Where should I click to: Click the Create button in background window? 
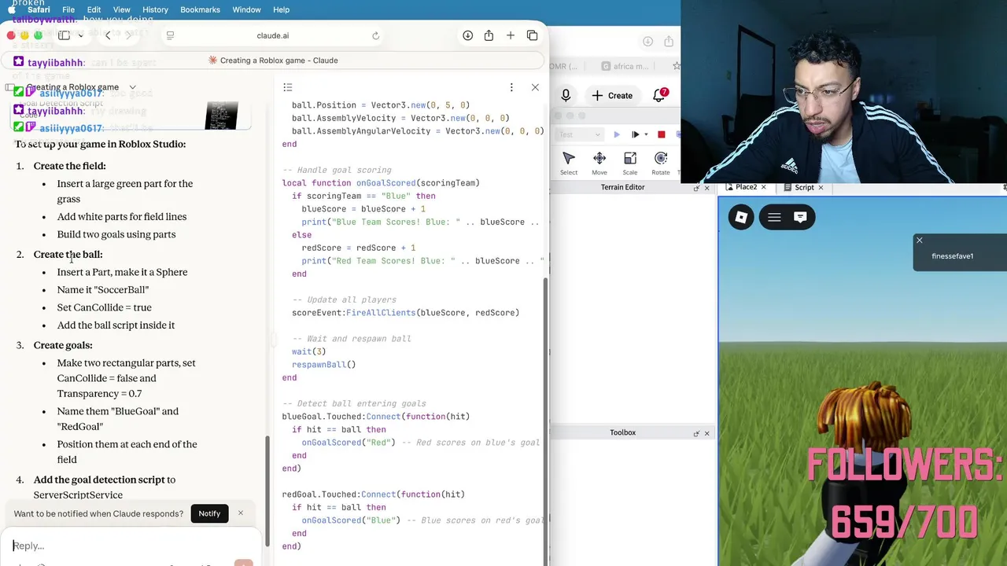click(612, 95)
